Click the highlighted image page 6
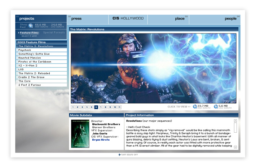This screenshot has height=168, width=256. click(96, 107)
